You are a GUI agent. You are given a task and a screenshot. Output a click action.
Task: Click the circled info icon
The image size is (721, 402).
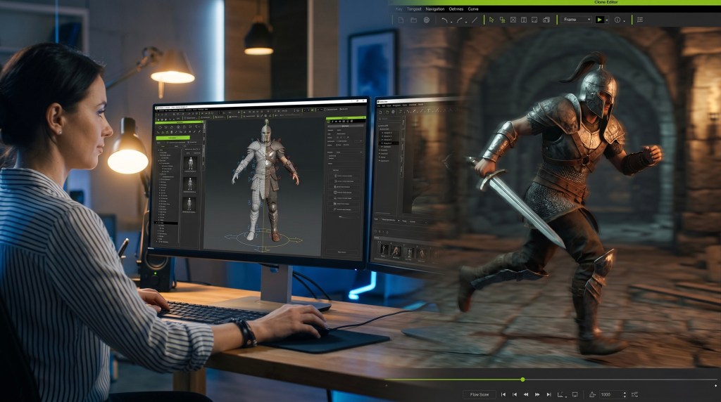pos(617,20)
